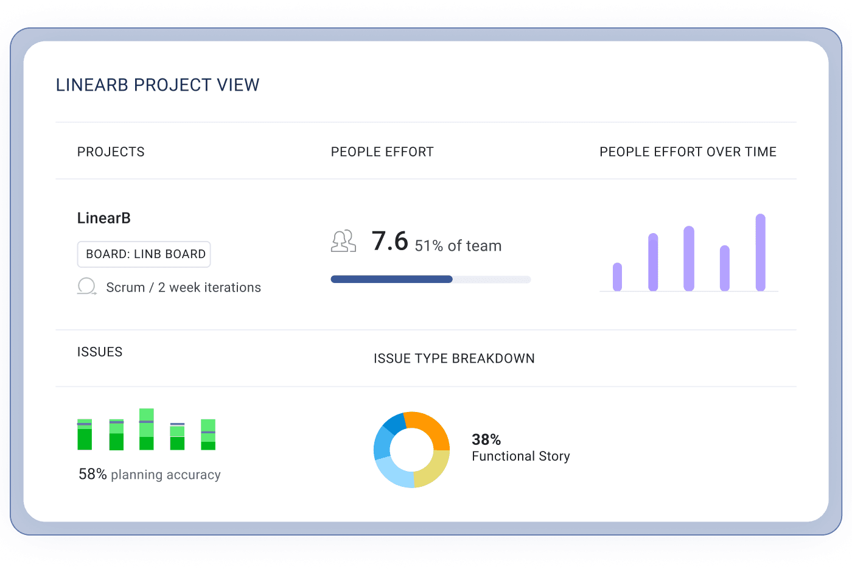Click the orange donut chart segment
The width and height of the screenshot is (852, 569).
pos(433,428)
